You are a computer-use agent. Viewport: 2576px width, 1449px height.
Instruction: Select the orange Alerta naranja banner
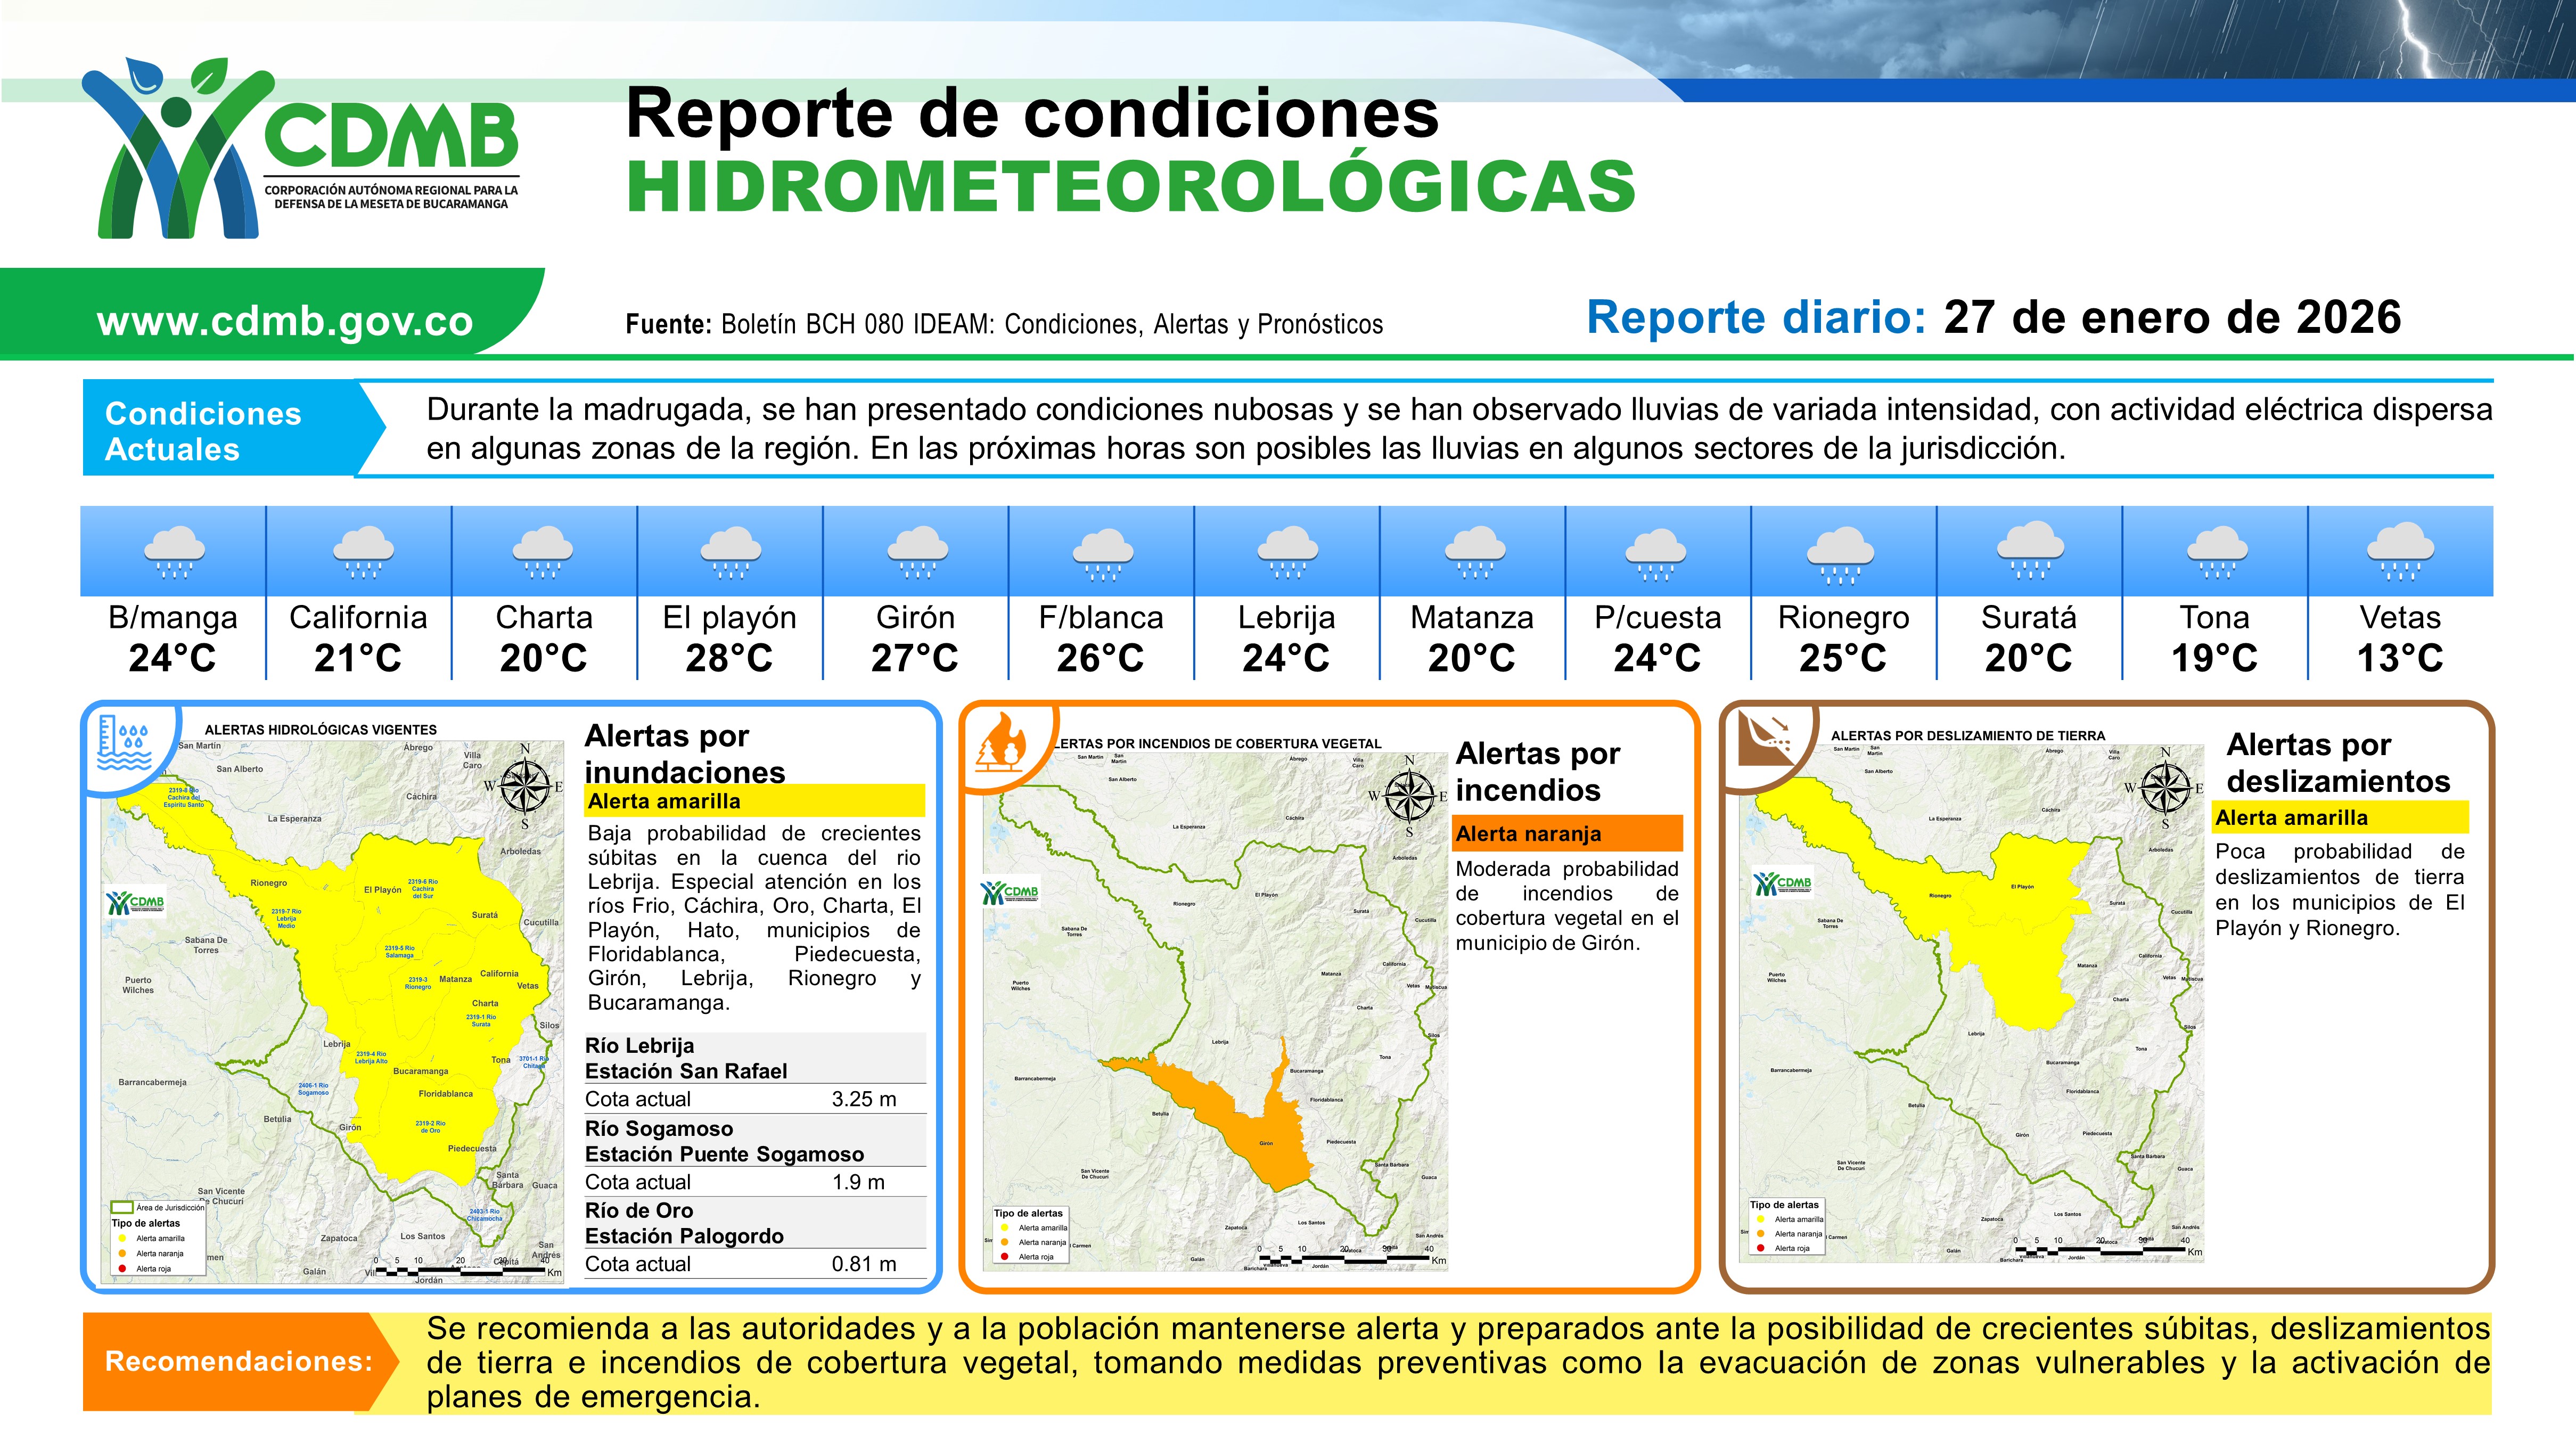point(1567,833)
